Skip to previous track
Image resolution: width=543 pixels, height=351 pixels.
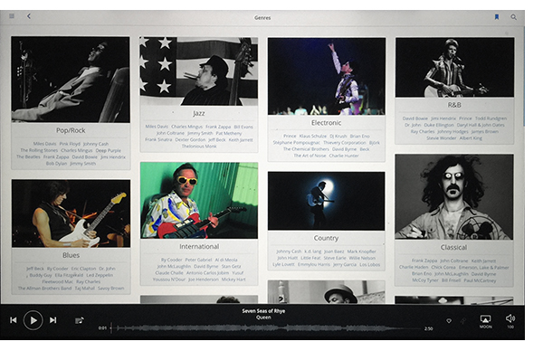14,320
